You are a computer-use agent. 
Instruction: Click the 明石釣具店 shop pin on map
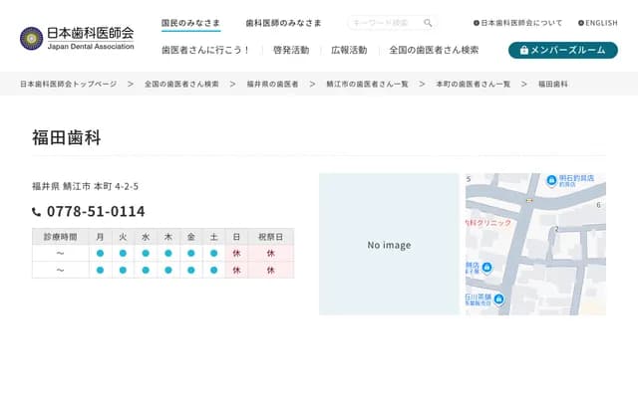[x=550, y=179]
